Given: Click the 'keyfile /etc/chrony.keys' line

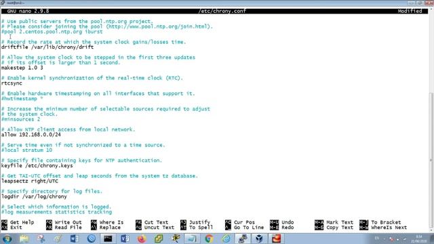Looking at the screenshot, I should tap(37, 165).
